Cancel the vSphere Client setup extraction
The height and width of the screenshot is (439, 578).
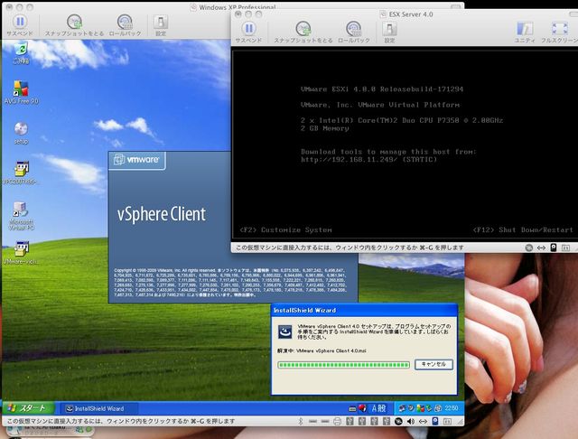[433, 364]
